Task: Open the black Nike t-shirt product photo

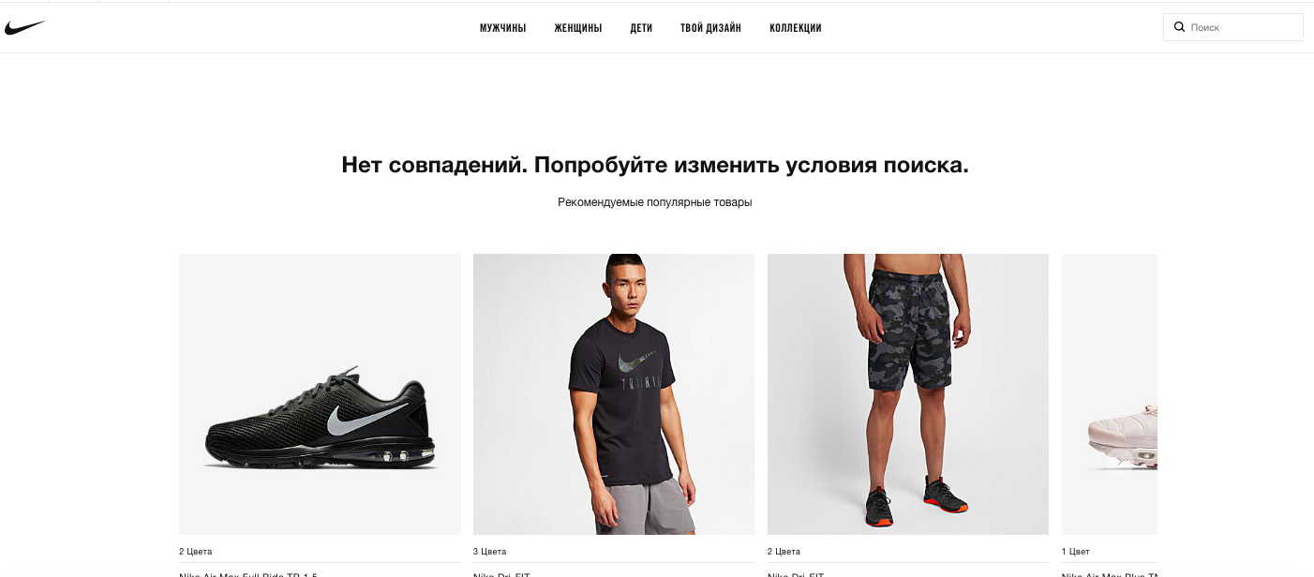Action: coord(614,394)
